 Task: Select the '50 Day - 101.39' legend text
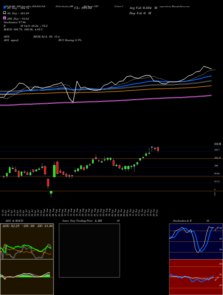18,13
